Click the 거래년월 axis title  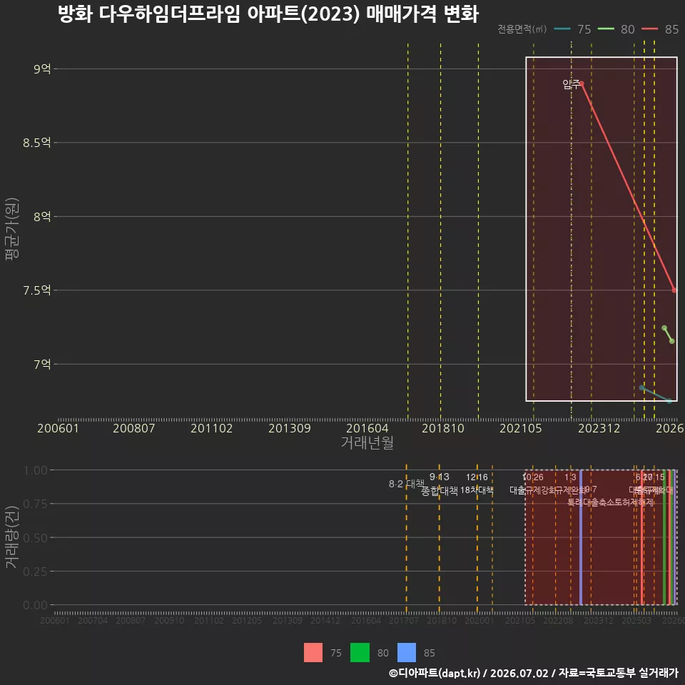click(367, 442)
